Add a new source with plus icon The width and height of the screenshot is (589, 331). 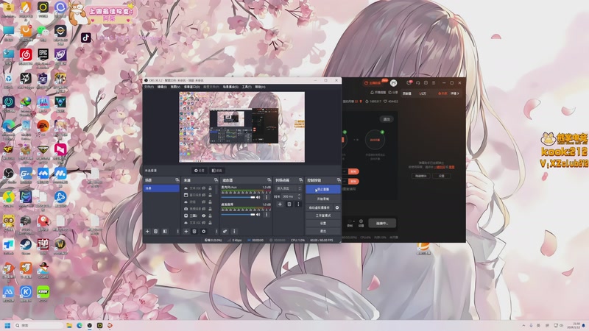tap(186, 232)
